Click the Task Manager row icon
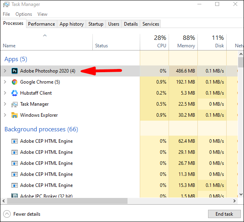 coord(15,104)
